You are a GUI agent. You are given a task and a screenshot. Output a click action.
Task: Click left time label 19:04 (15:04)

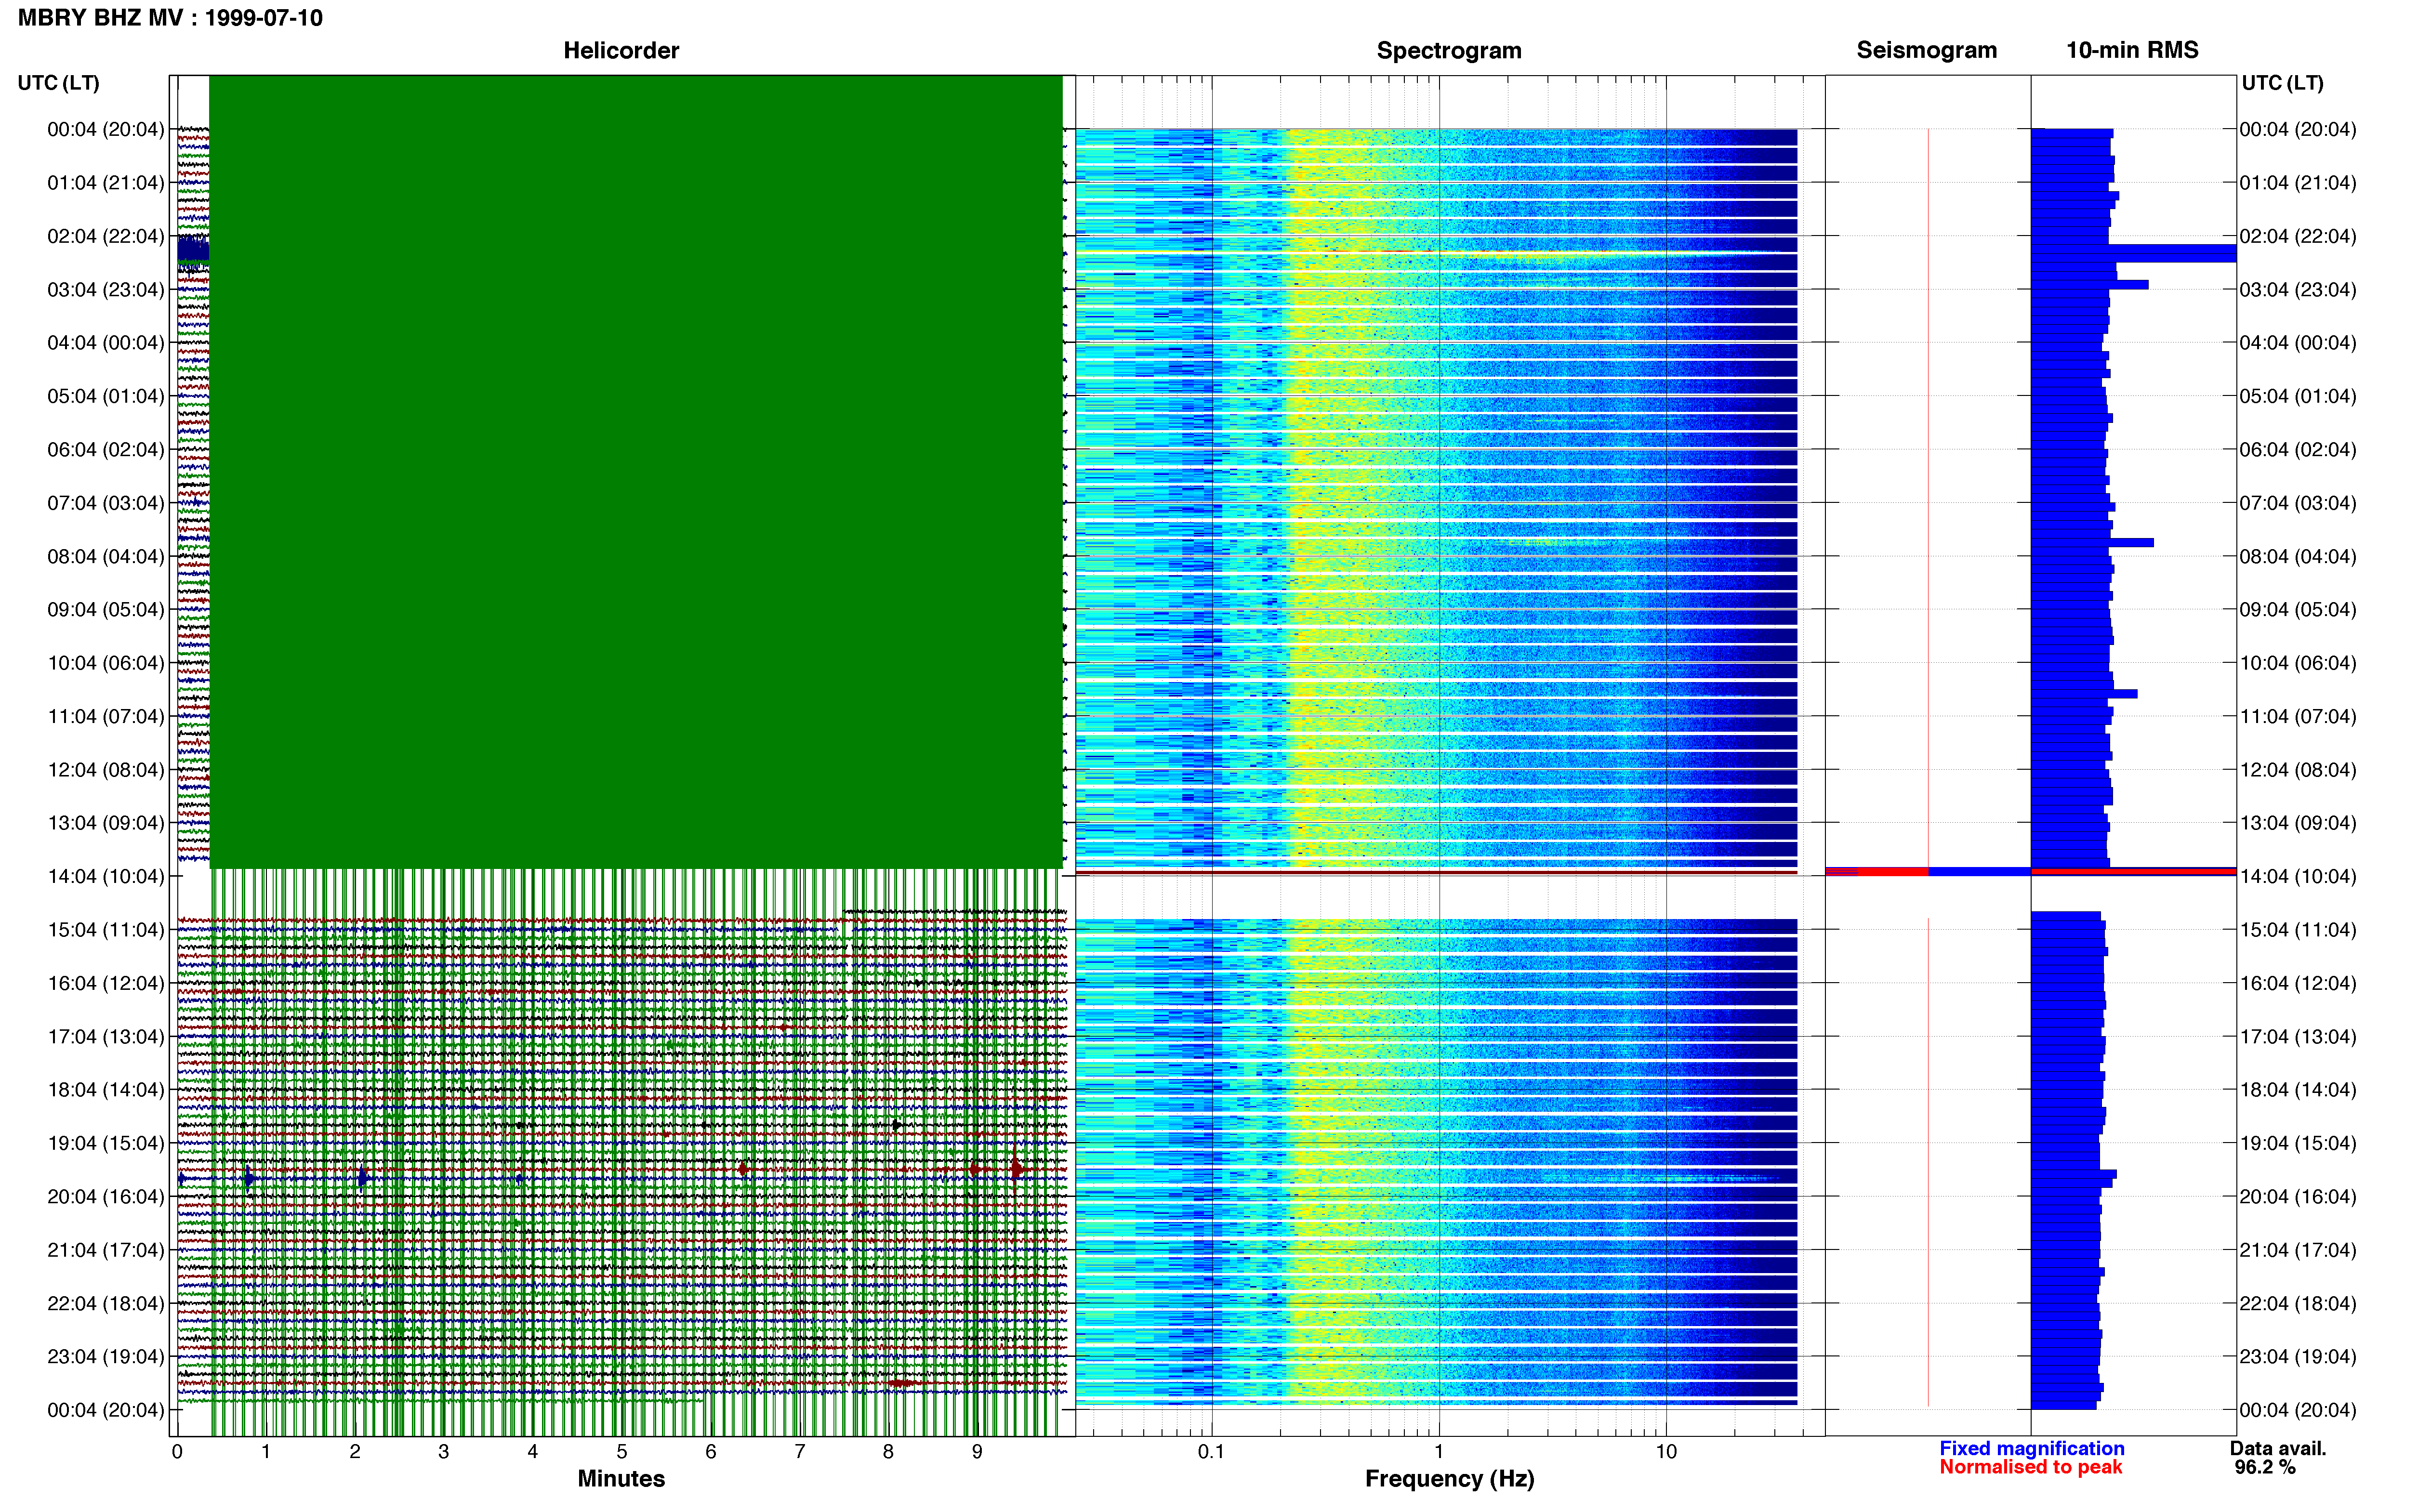(x=106, y=1143)
